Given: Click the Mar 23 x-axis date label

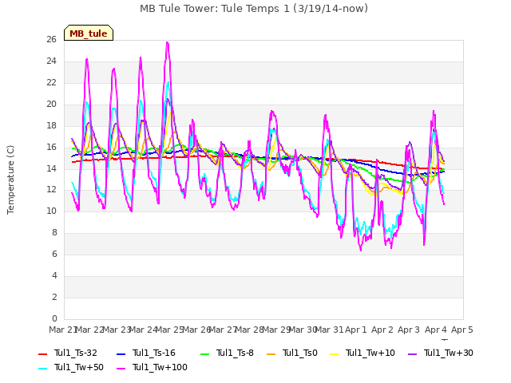Looking at the screenshot, I should pyautogui.click(x=117, y=330).
